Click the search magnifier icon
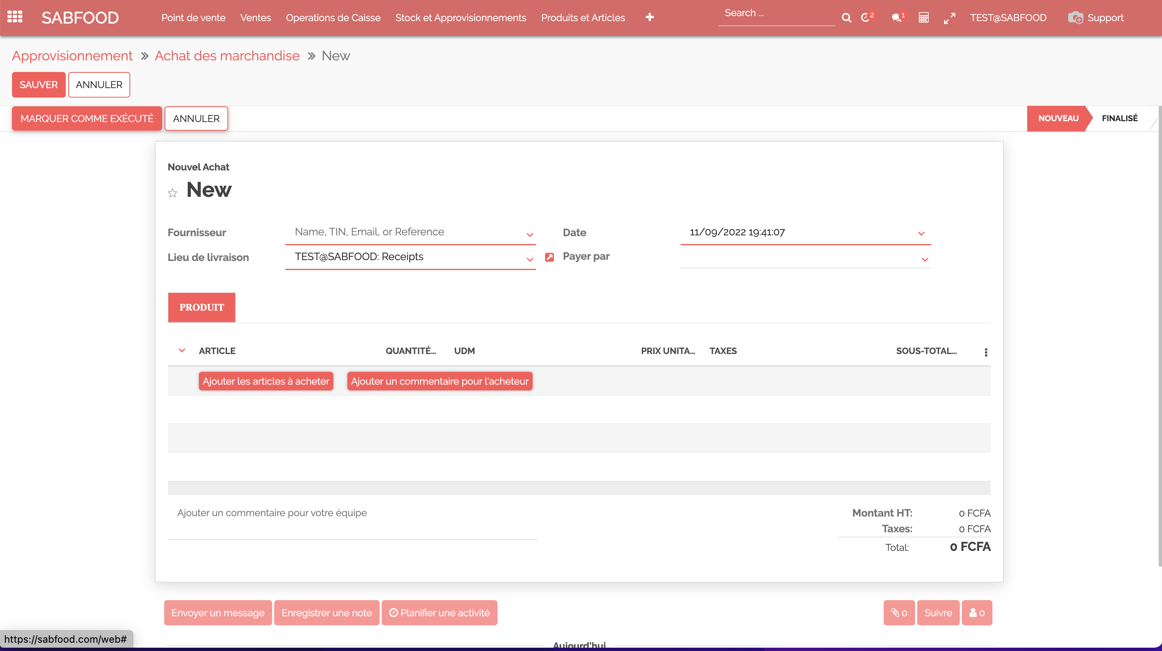This screenshot has height=651, width=1162. point(846,18)
